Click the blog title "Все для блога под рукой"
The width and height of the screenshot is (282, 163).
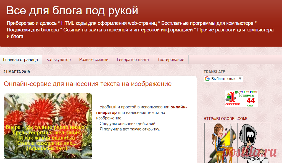71,10
